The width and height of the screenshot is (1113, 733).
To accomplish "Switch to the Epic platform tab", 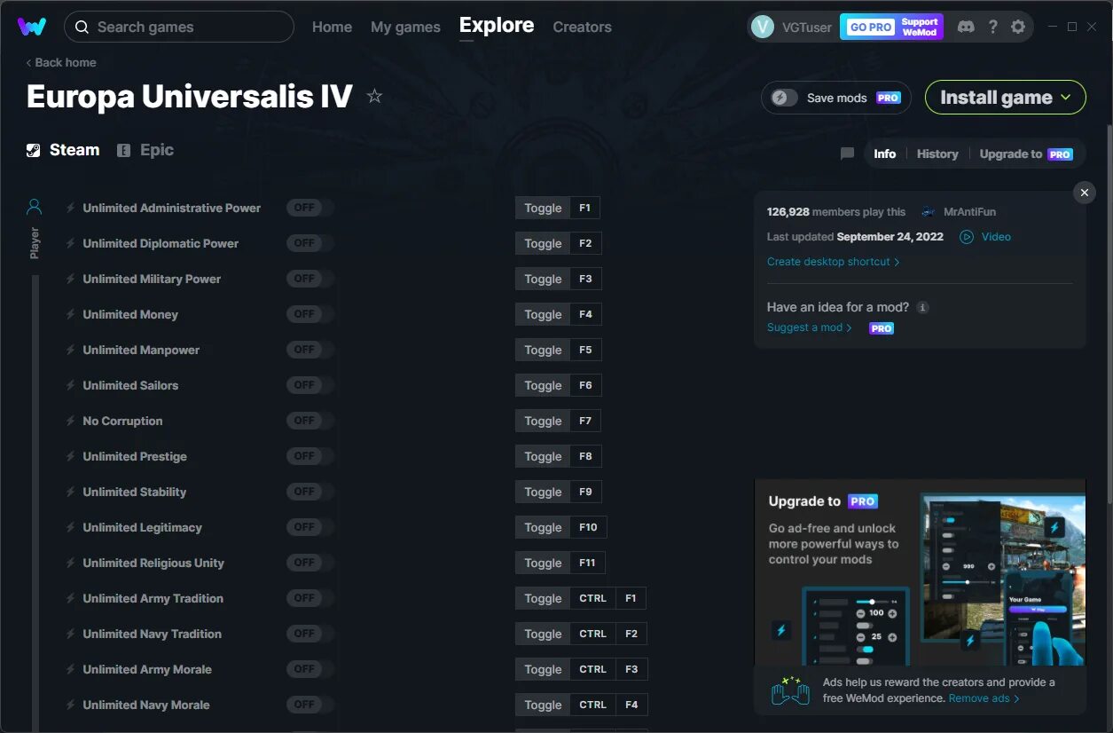I will click(x=145, y=150).
